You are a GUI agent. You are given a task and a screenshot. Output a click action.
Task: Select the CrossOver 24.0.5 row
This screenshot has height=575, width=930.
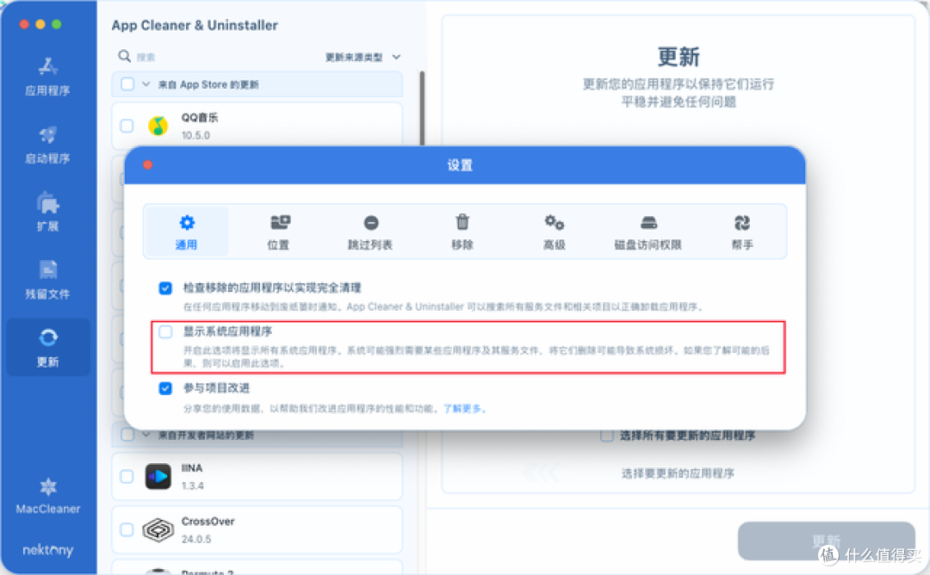(257, 529)
